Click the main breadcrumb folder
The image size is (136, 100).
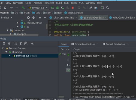(x=25, y=13)
